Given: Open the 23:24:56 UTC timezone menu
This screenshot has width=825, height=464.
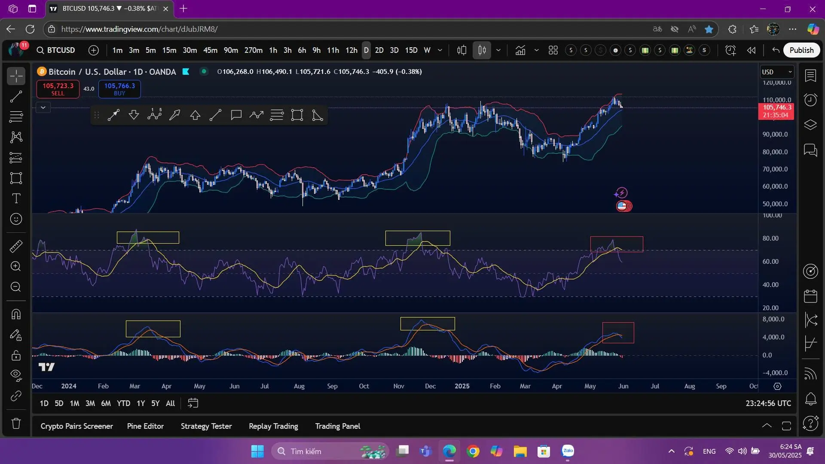Looking at the screenshot, I should click(768, 403).
